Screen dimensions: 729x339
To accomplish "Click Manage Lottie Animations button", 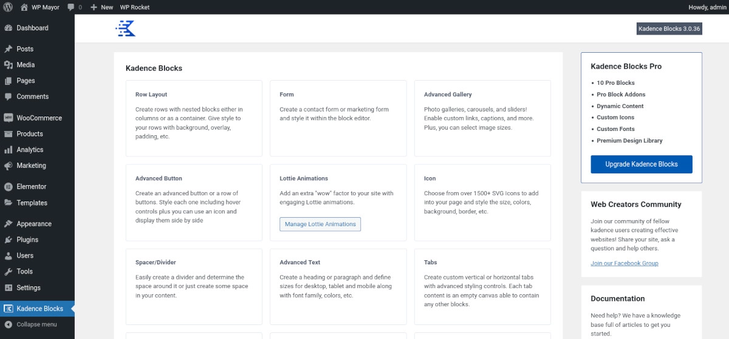I will point(320,224).
